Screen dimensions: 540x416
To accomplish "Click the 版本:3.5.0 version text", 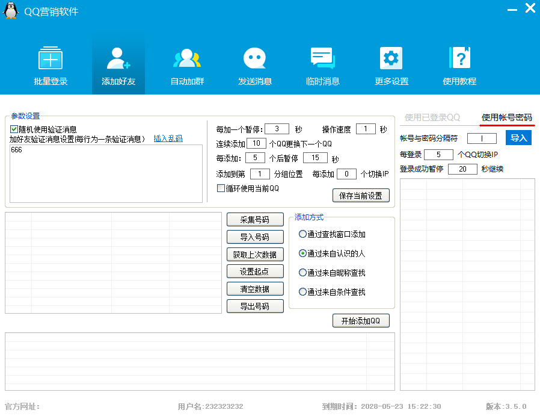I will [506, 407].
